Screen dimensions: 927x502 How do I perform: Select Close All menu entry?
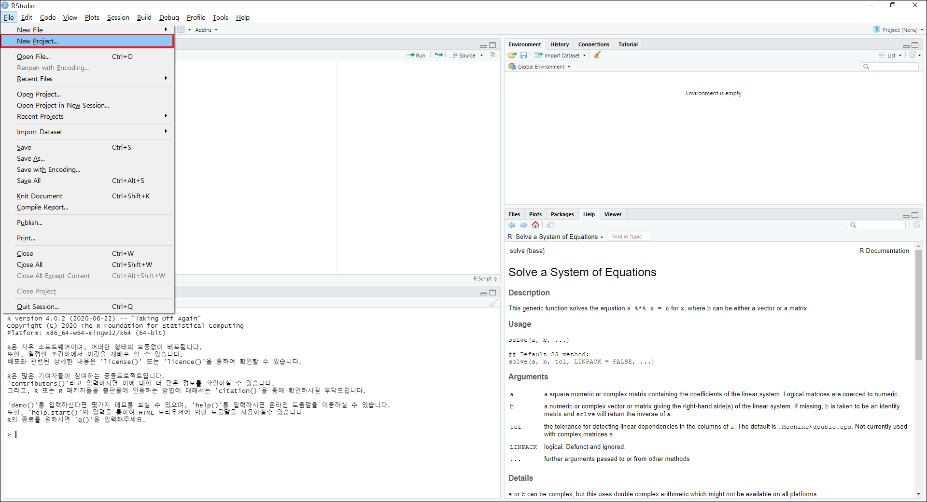(x=87, y=265)
